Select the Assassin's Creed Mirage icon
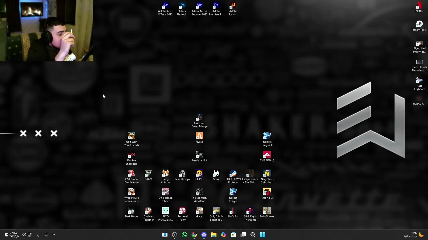 coord(199,121)
